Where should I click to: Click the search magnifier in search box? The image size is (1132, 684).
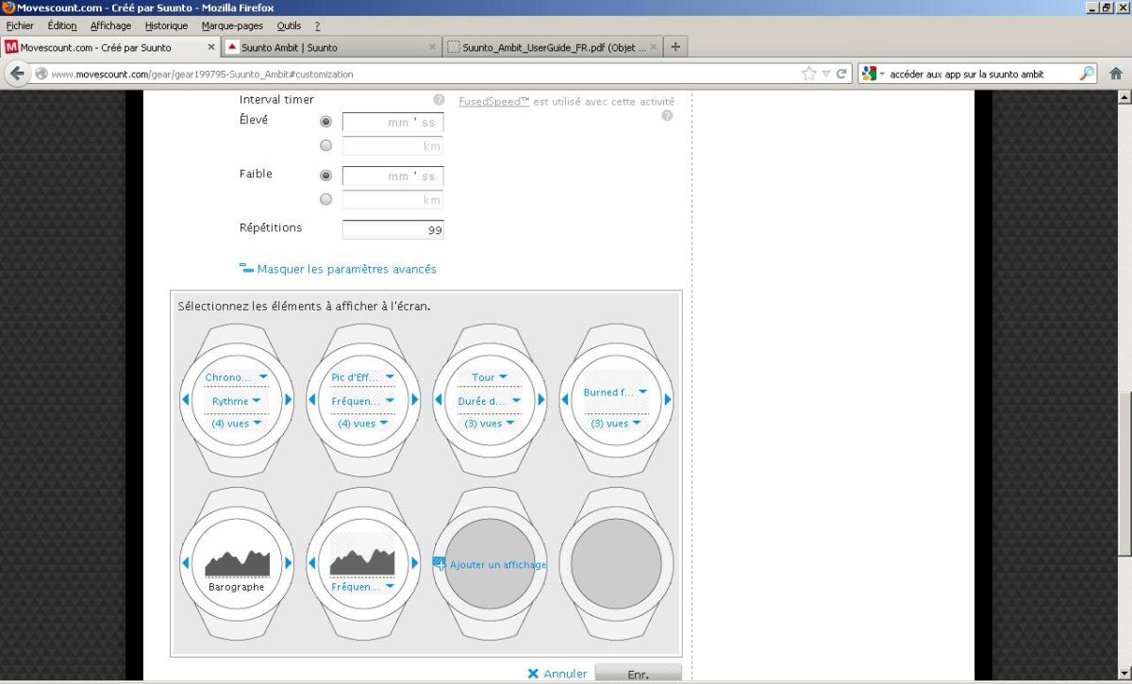1087,74
